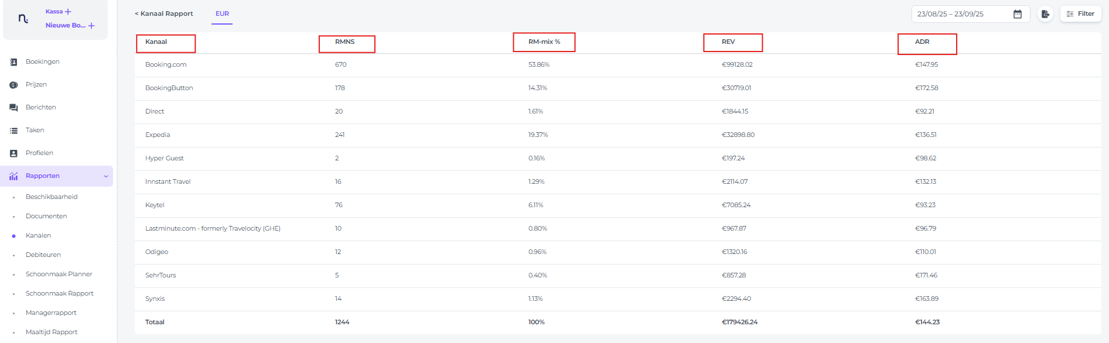The image size is (1109, 343).
Task: Select Schoonmaak Planner in sidebar
Action: (x=59, y=275)
